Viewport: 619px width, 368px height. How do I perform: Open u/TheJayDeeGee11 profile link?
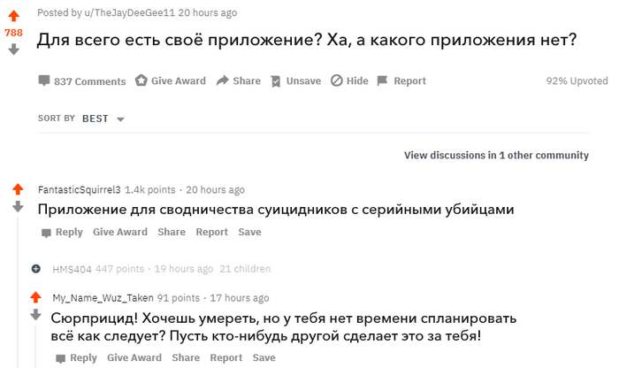coord(129,12)
